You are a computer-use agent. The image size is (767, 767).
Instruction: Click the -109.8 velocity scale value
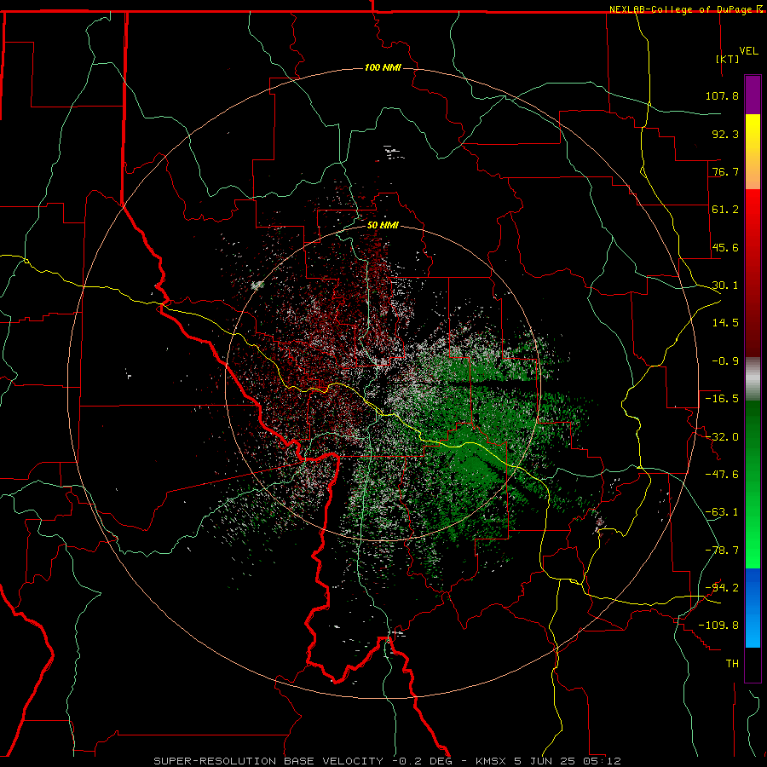pyautogui.click(x=718, y=626)
